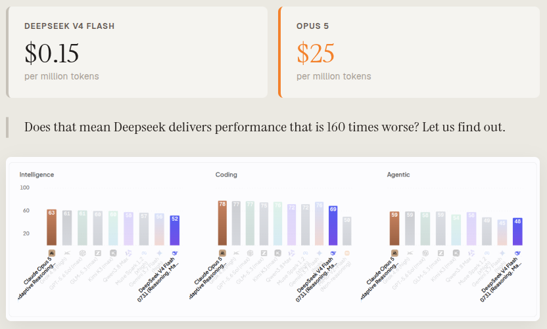
Task: Click the "Intelligence" chart heading
Action: (x=37, y=175)
